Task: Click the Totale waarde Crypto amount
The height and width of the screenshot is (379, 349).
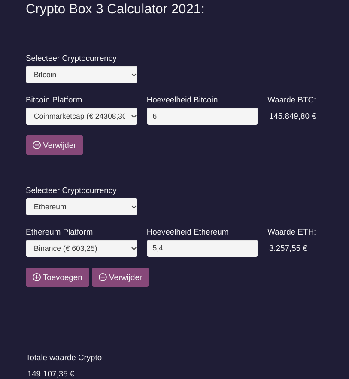Action: (x=51, y=373)
